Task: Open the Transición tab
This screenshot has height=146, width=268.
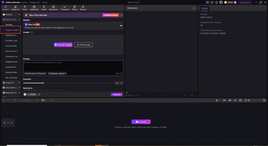Action: (65, 8)
